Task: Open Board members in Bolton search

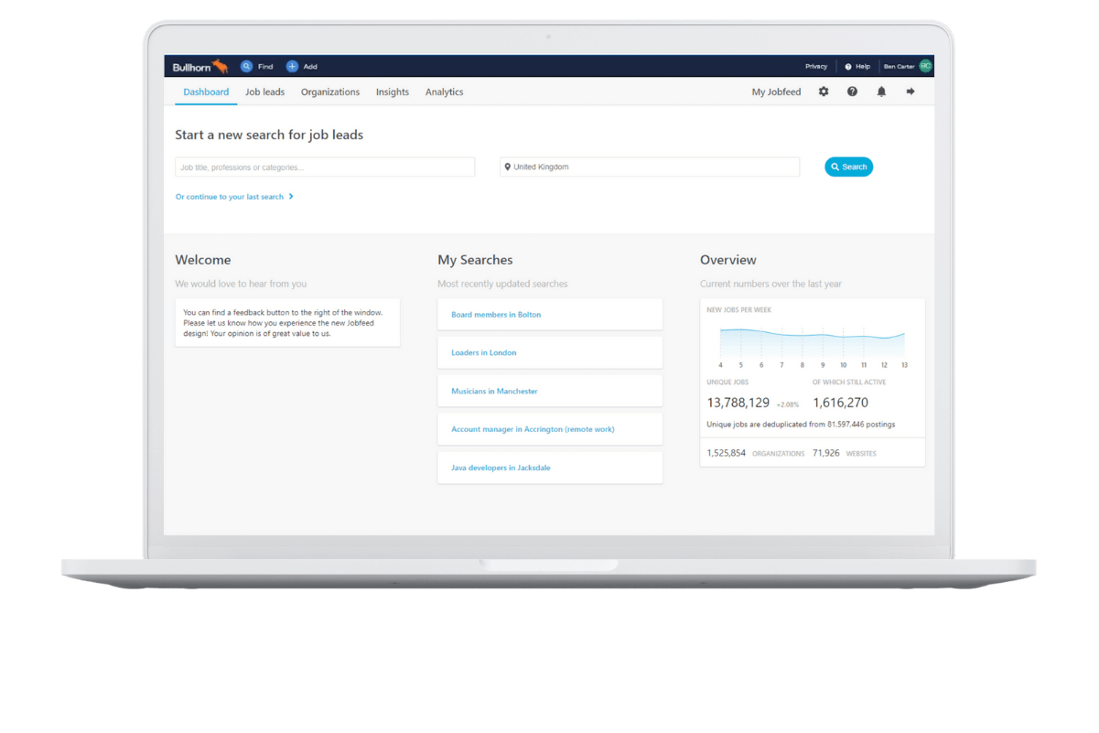Action: click(x=496, y=315)
